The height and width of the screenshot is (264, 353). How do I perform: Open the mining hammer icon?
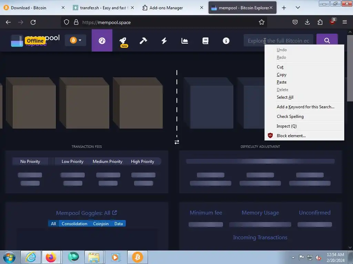coord(143,41)
